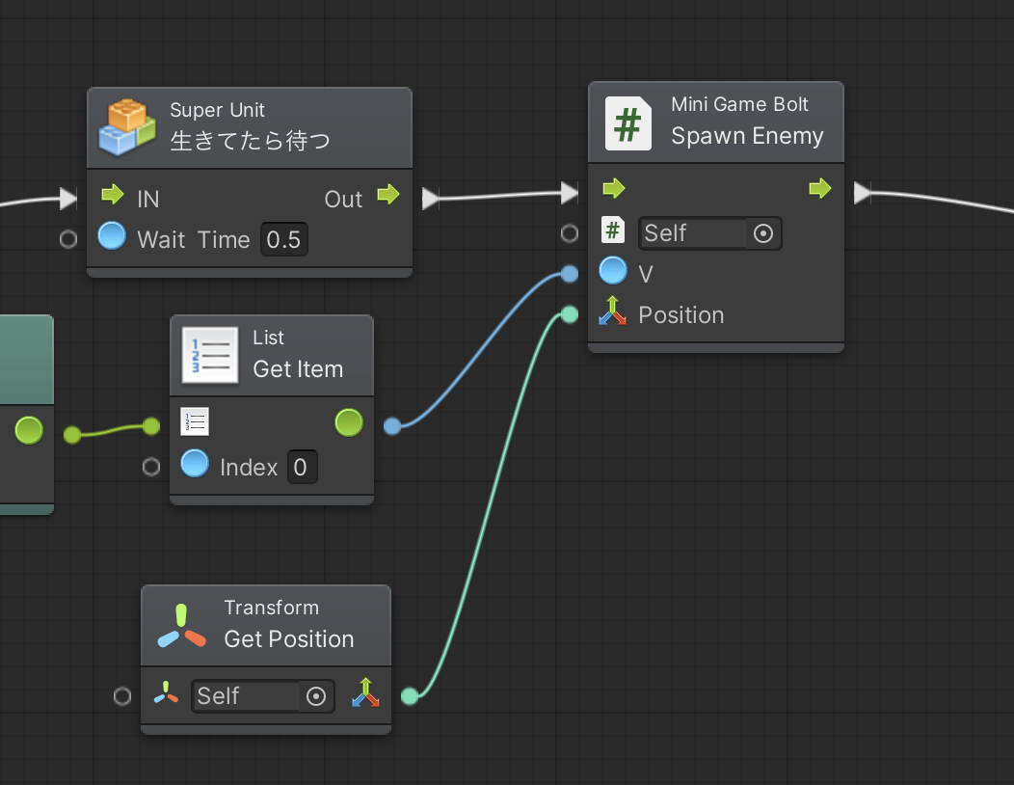This screenshot has height=785, width=1014.
Task: Click the Index blue value port
Action: point(195,463)
